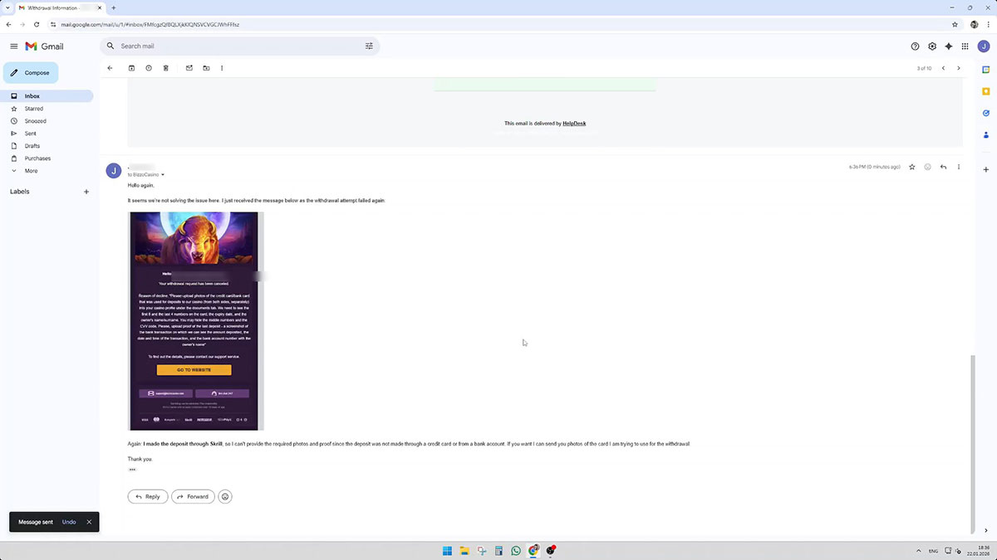This screenshot has width=997, height=560.
Task: Open Gmail settings gear
Action: (x=932, y=46)
